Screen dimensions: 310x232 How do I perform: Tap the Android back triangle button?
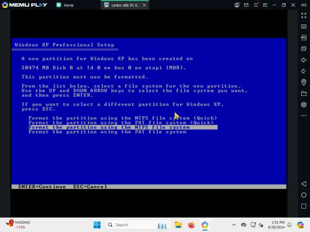coord(304,184)
